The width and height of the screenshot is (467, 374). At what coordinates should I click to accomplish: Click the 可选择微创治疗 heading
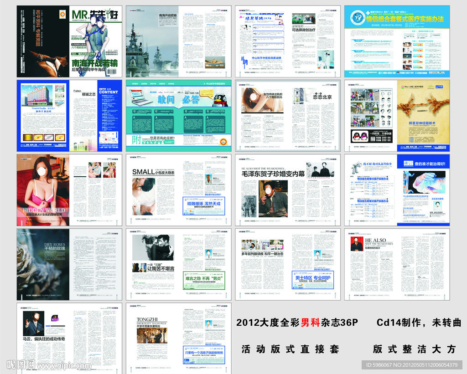pyautogui.click(x=303, y=30)
